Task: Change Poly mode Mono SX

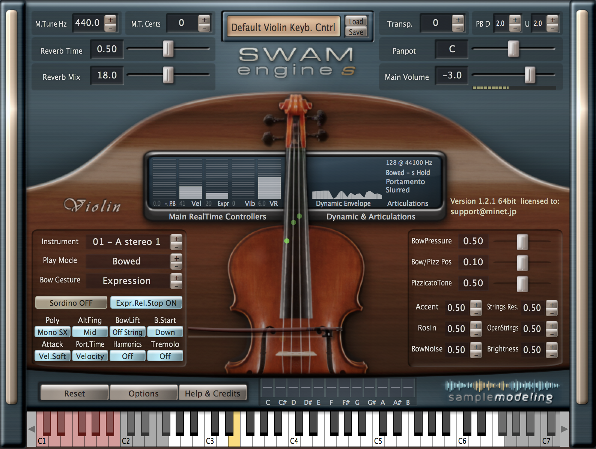Action: (x=53, y=332)
